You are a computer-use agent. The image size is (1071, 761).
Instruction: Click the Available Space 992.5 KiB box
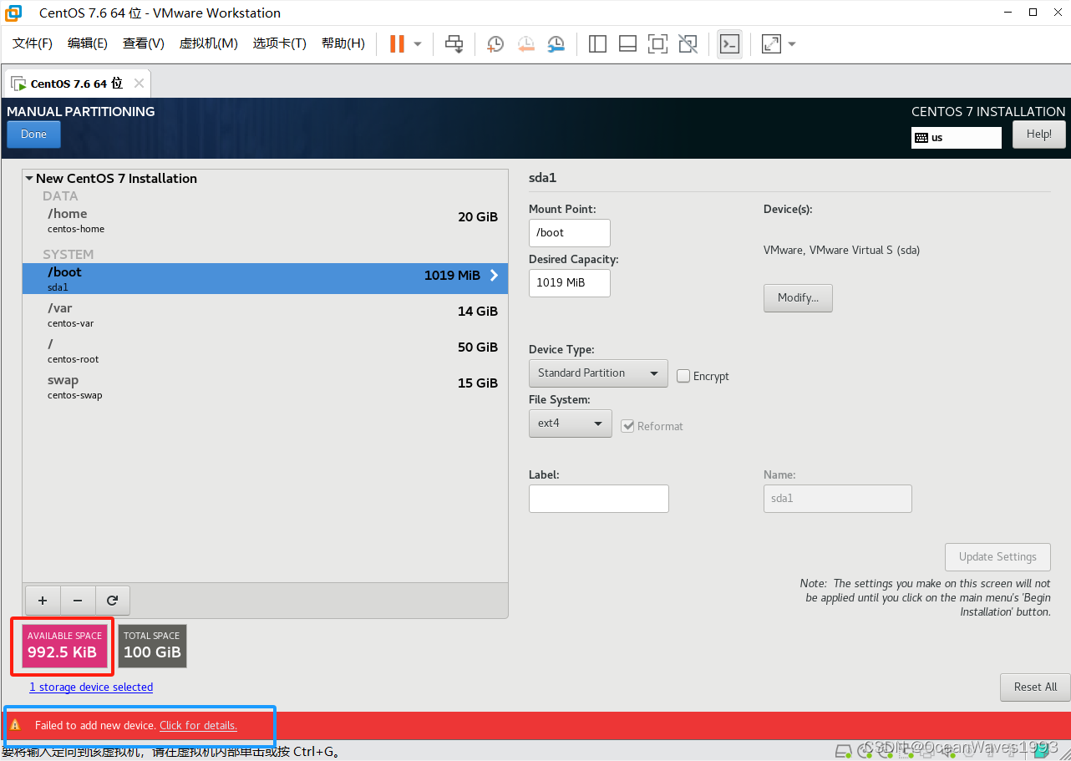[65, 646]
